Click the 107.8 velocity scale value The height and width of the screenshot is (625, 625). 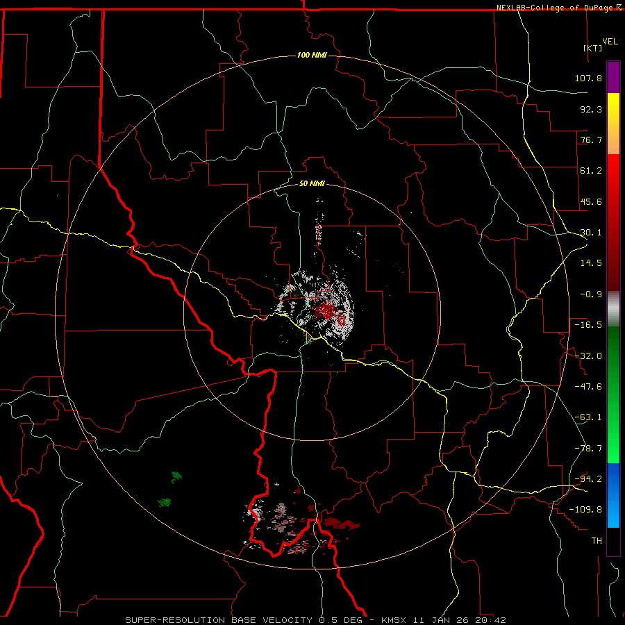[x=588, y=78]
